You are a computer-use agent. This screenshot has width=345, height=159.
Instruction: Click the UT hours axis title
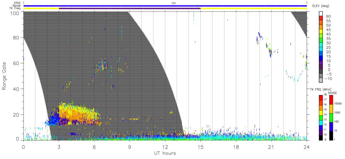[x=165, y=153]
